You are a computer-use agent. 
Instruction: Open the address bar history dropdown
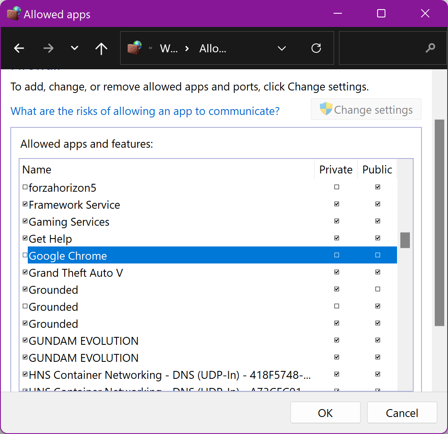tap(282, 49)
